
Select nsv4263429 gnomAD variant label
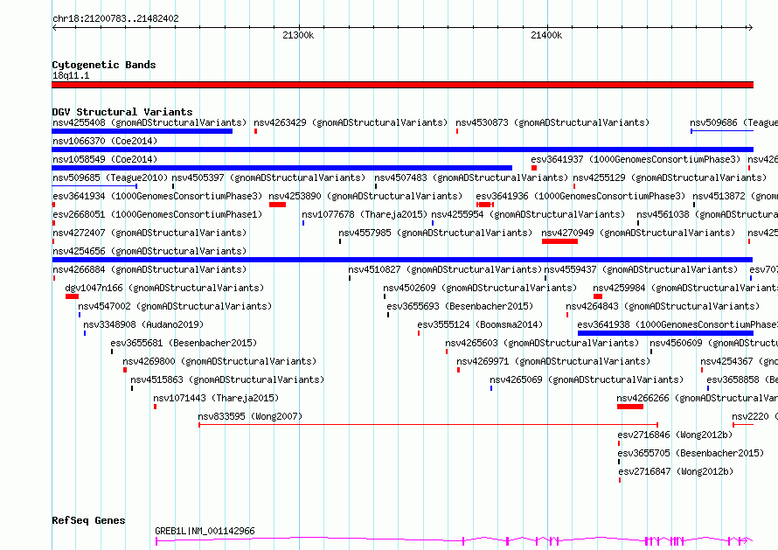[x=351, y=122]
